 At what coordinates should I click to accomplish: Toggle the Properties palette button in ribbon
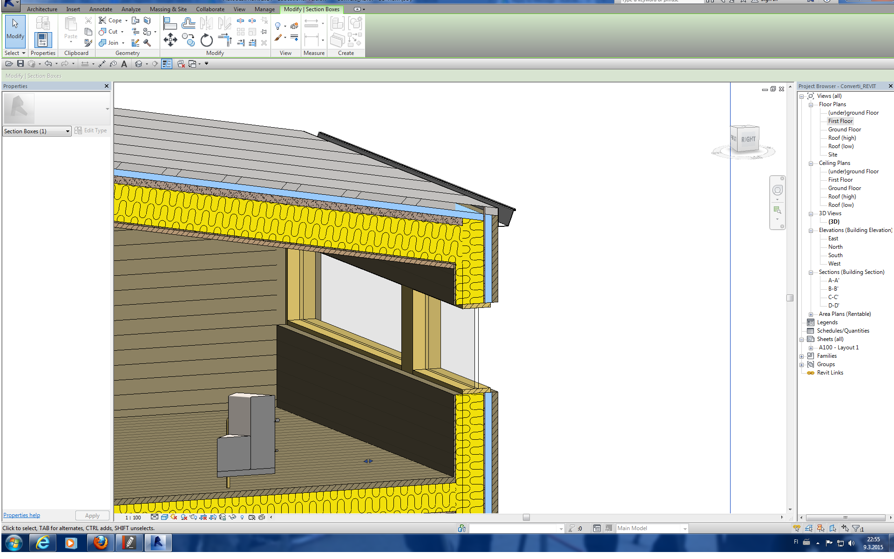(x=42, y=40)
